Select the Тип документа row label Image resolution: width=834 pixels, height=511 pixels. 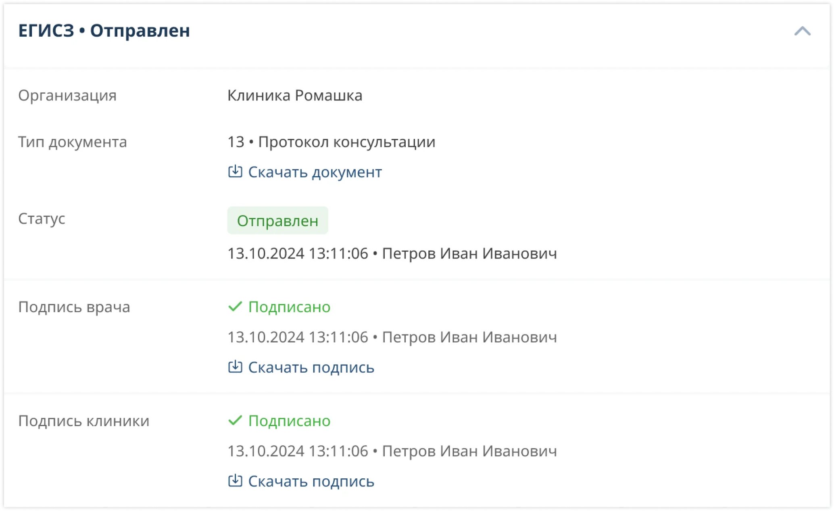tap(73, 142)
